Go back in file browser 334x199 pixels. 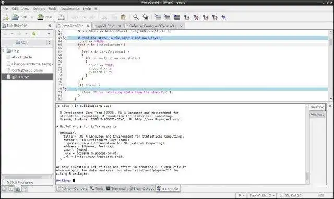5,33
